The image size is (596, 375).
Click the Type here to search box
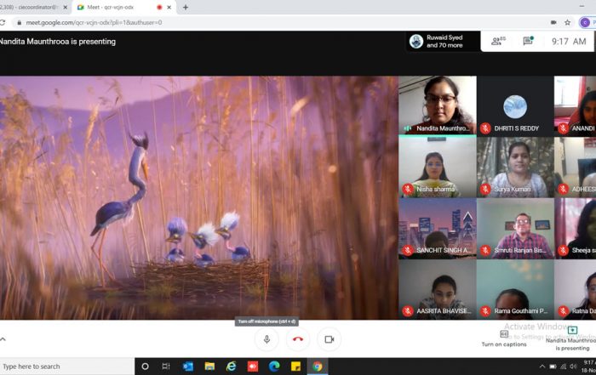[x=67, y=366]
